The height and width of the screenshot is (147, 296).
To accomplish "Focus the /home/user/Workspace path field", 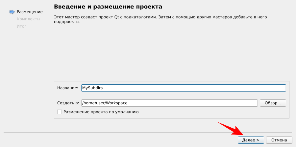I will pos(169,103).
